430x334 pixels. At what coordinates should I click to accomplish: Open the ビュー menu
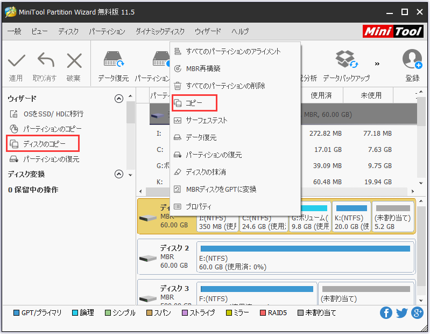coord(39,31)
